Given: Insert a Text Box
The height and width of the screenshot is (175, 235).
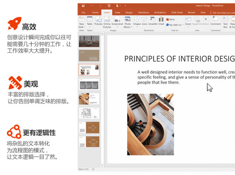Looking at the screenshot, I should (226, 22).
